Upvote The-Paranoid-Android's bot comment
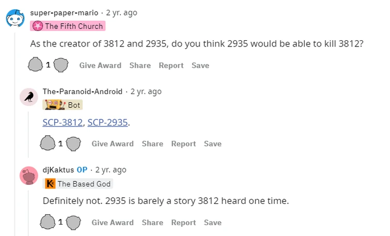The width and height of the screenshot is (390, 236). (x=48, y=144)
